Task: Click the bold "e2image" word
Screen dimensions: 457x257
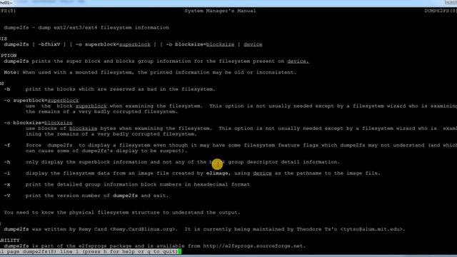Action: (217, 173)
